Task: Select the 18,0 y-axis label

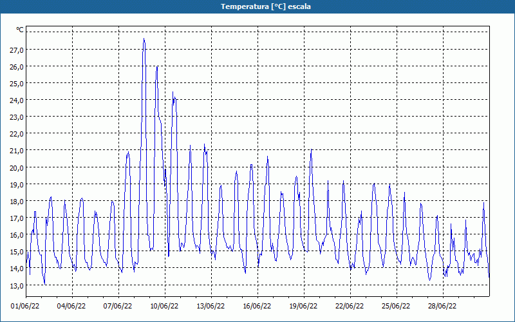Action: click(17, 201)
